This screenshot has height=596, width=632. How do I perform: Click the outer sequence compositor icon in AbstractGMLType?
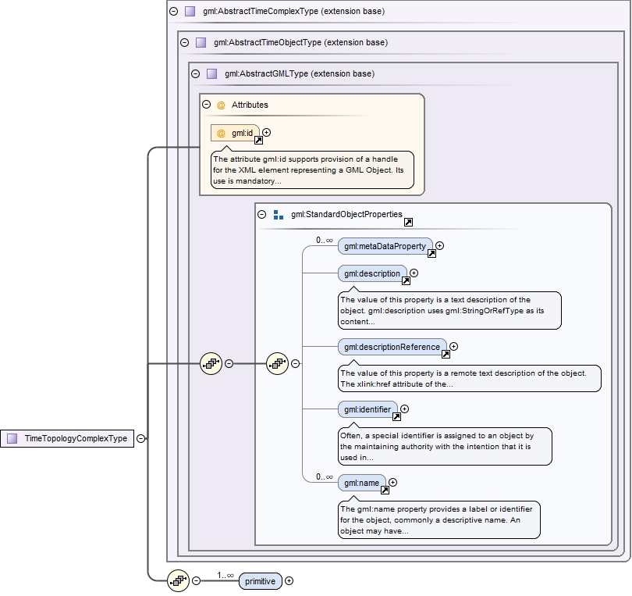click(x=211, y=363)
